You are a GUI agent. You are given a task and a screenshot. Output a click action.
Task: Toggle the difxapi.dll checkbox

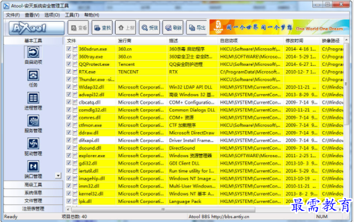69,140
